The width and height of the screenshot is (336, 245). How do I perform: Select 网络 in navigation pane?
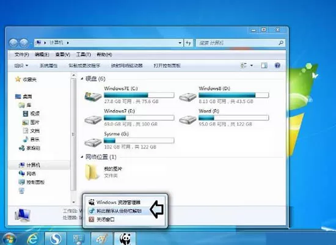[x=27, y=174]
